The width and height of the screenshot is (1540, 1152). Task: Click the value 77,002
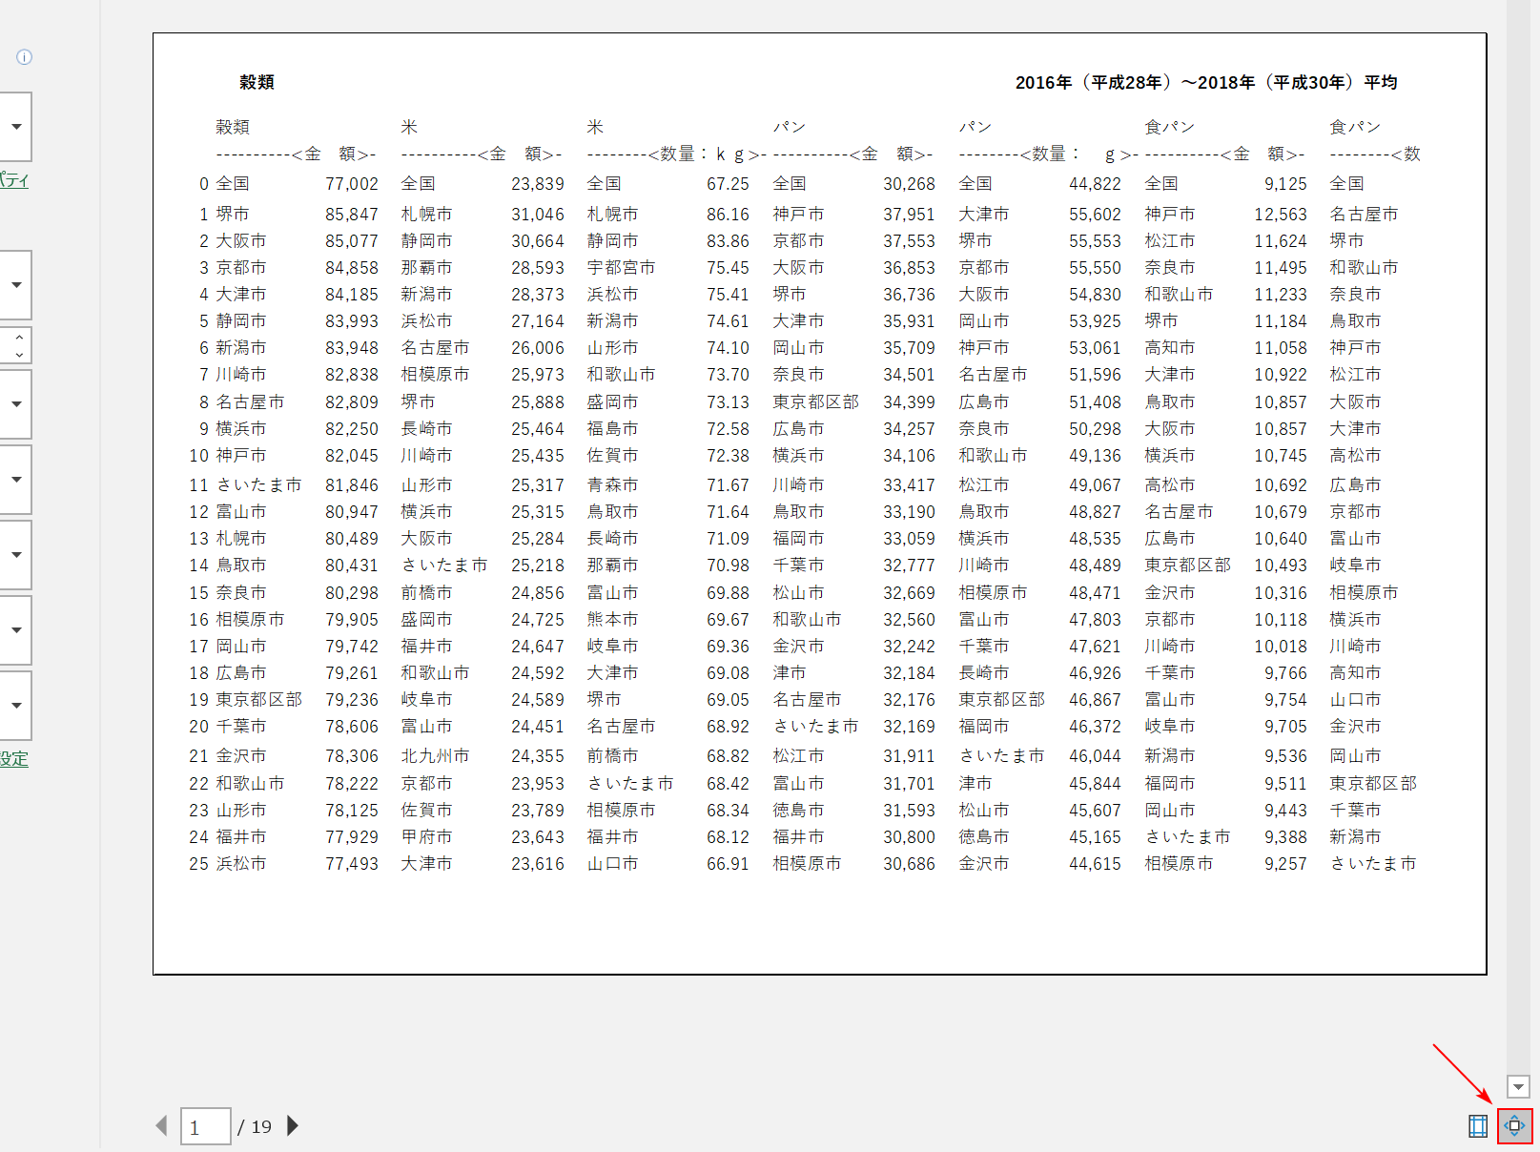(352, 184)
